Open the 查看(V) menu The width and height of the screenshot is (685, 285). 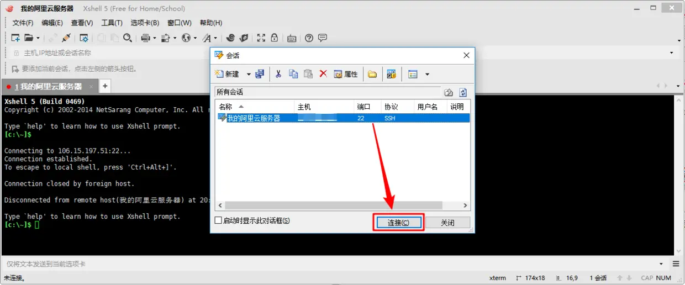point(82,23)
